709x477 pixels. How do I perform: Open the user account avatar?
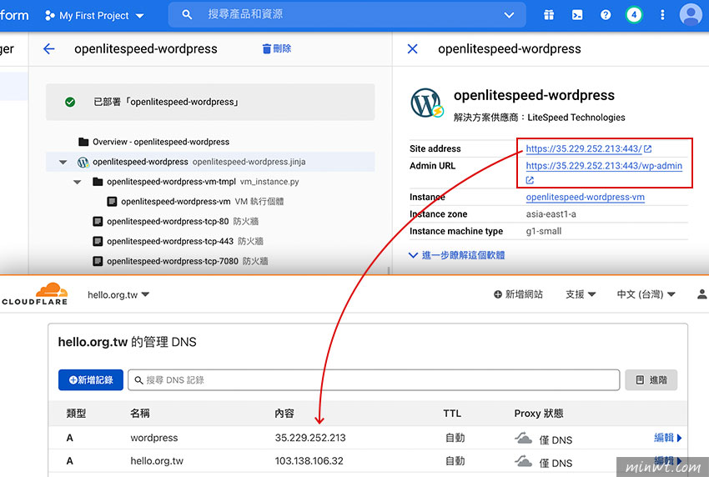pyautogui.click(x=691, y=15)
